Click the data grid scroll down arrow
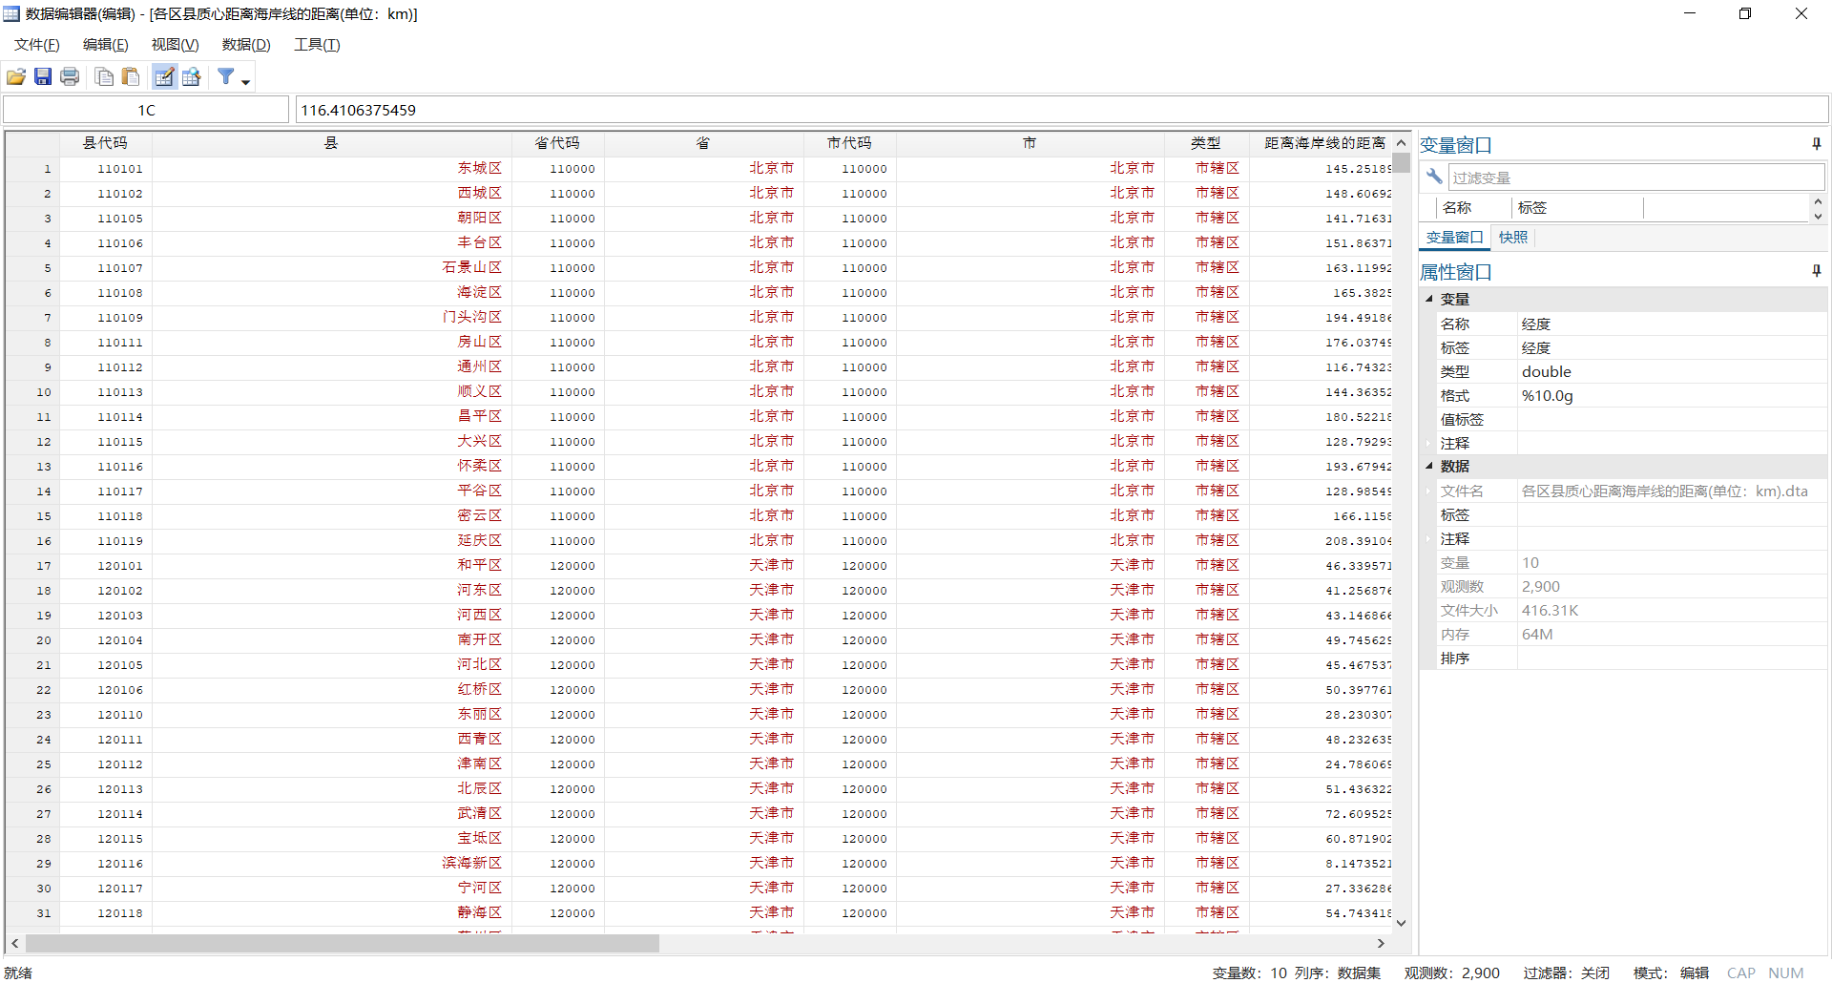Screen dimensions: 1832x983 (x=1401, y=923)
